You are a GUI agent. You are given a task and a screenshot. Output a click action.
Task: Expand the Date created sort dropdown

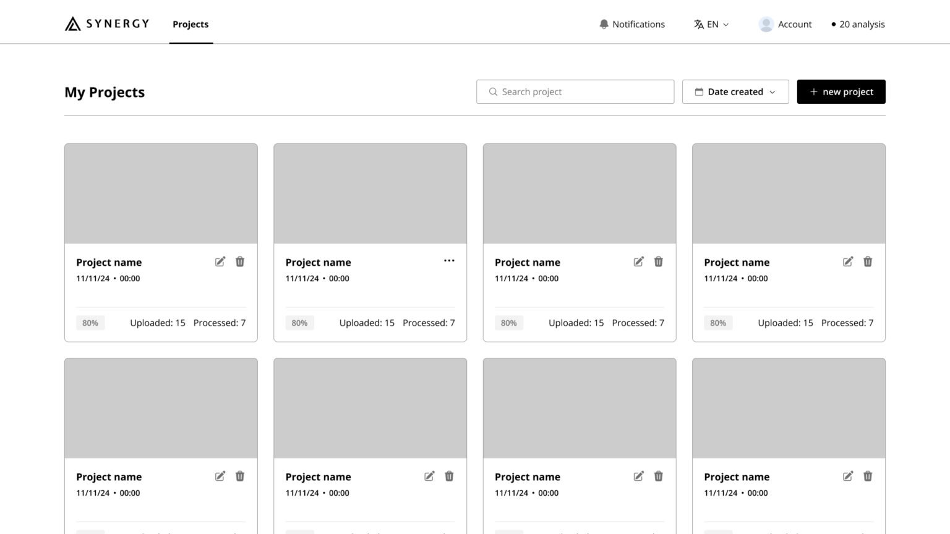coord(735,91)
